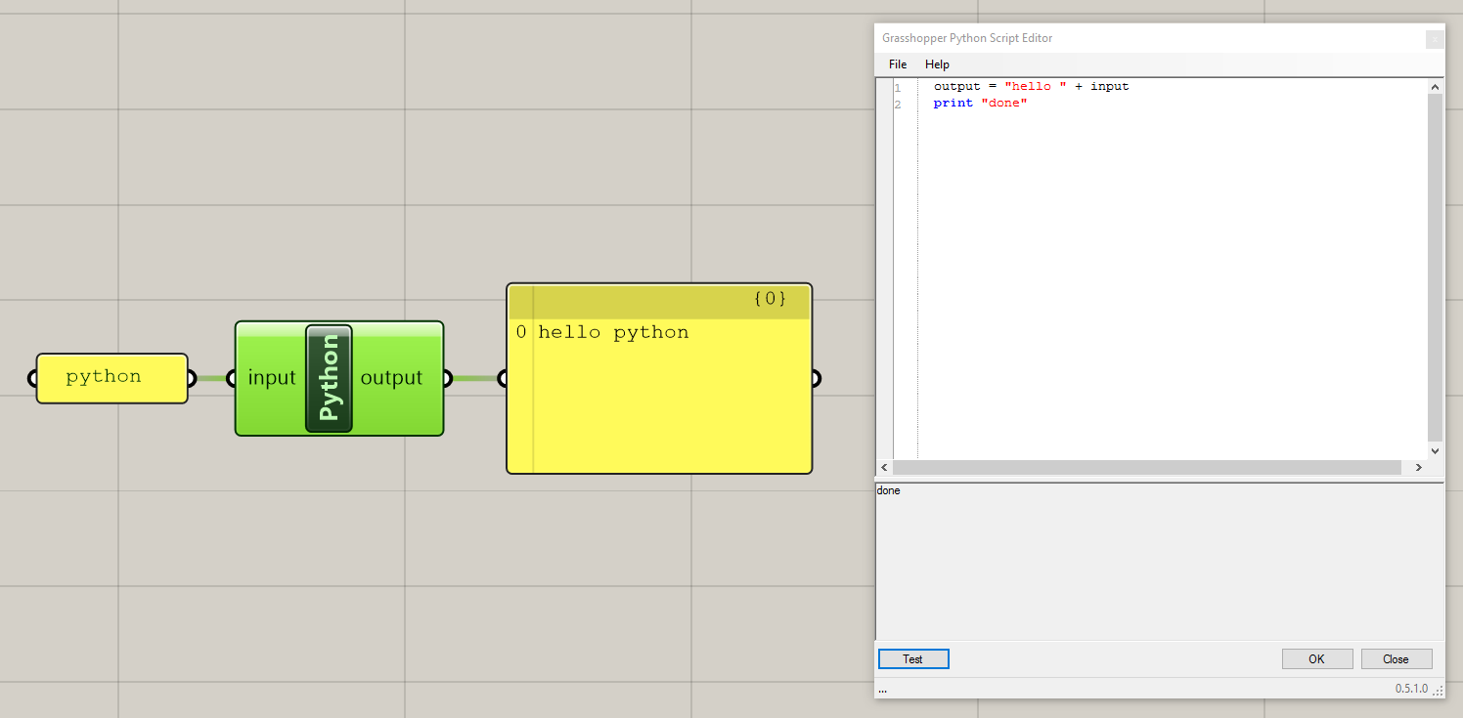The width and height of the screenshot is (1463, 718).
Task: Click the window control at title bar's right end
Action: click(x=1435, y=39)
